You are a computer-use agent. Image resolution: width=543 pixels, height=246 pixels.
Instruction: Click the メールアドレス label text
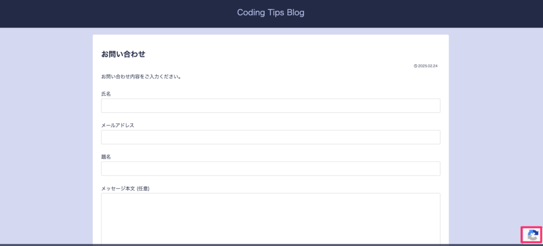coord(118,125)
